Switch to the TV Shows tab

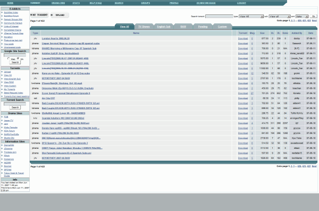coord(144,27)
